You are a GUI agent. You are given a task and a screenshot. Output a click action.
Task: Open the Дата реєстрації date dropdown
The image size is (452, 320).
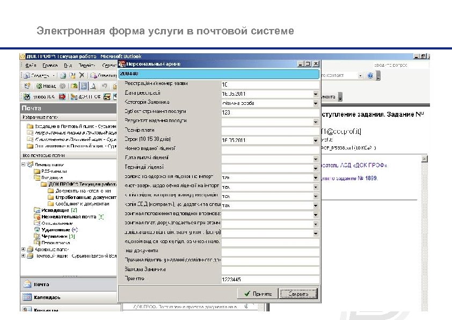coord(316,94)
